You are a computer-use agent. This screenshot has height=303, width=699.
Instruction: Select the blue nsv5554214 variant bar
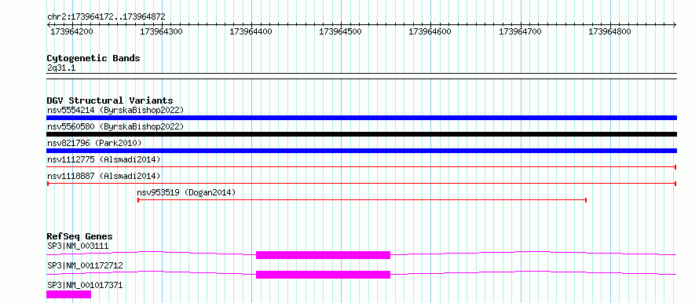pyautogui.click(x=361, y=118)
